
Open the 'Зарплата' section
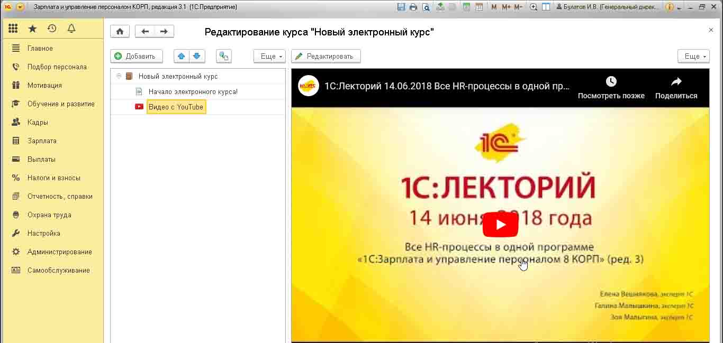tap(42, 141)
